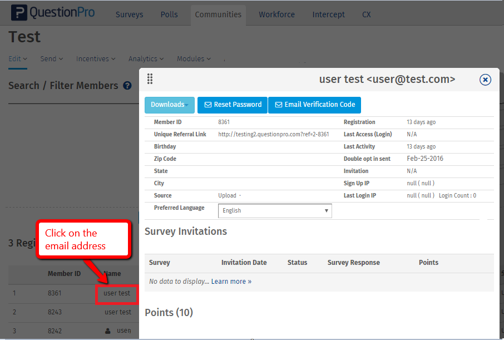The width and height of the screenshot is (504, 340).
Task: Click the Invitation Date column header
Action: tap(244, 263)
